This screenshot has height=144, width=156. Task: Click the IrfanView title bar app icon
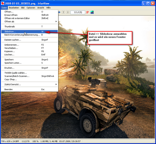pos(3,3)
